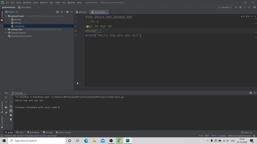Viewport: 257px width, 144px height.
Task: Open File Explorer from taskbar
Action: point(94,140)
